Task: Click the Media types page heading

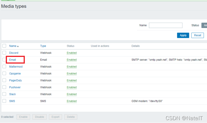Action: click(x=14, y=6)
